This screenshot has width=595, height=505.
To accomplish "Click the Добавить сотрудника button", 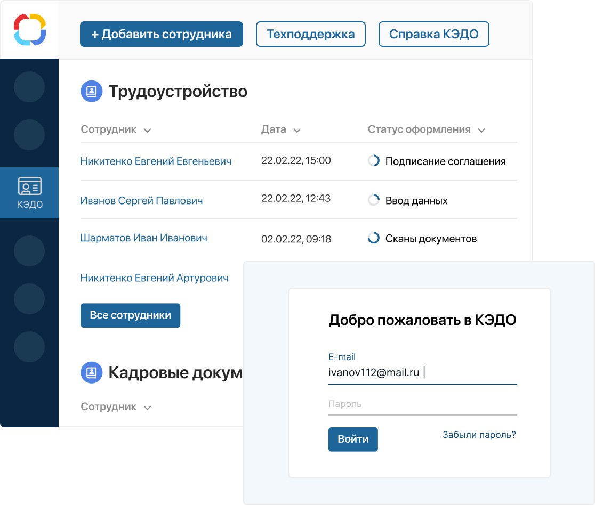I will [x=161, y=34].
